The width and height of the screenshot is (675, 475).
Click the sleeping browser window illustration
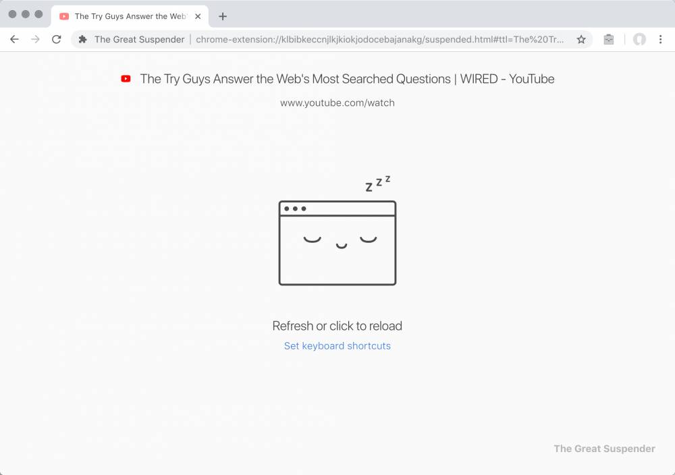[x=337, y=230]
